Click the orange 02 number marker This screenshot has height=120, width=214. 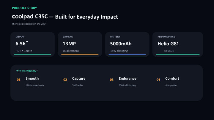coord(65,80)
